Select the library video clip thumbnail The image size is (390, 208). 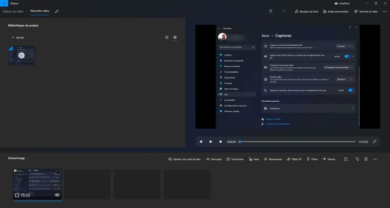21,56
